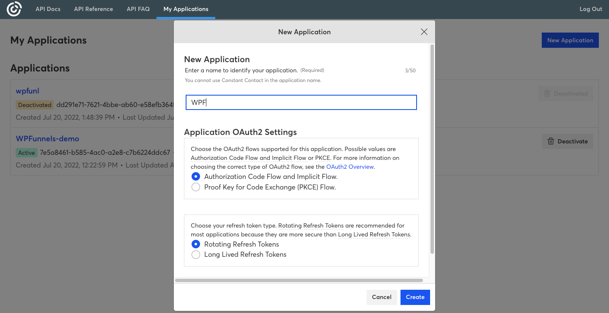Choose Long Lived Refresh Tokens option
The image size is (609, 313).
click(x=196, y=254)
